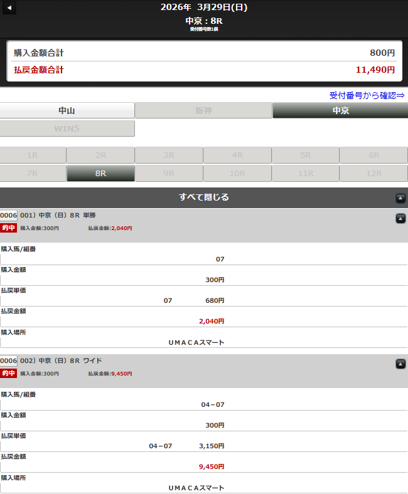Choose the 12R race button

point(373,174)
